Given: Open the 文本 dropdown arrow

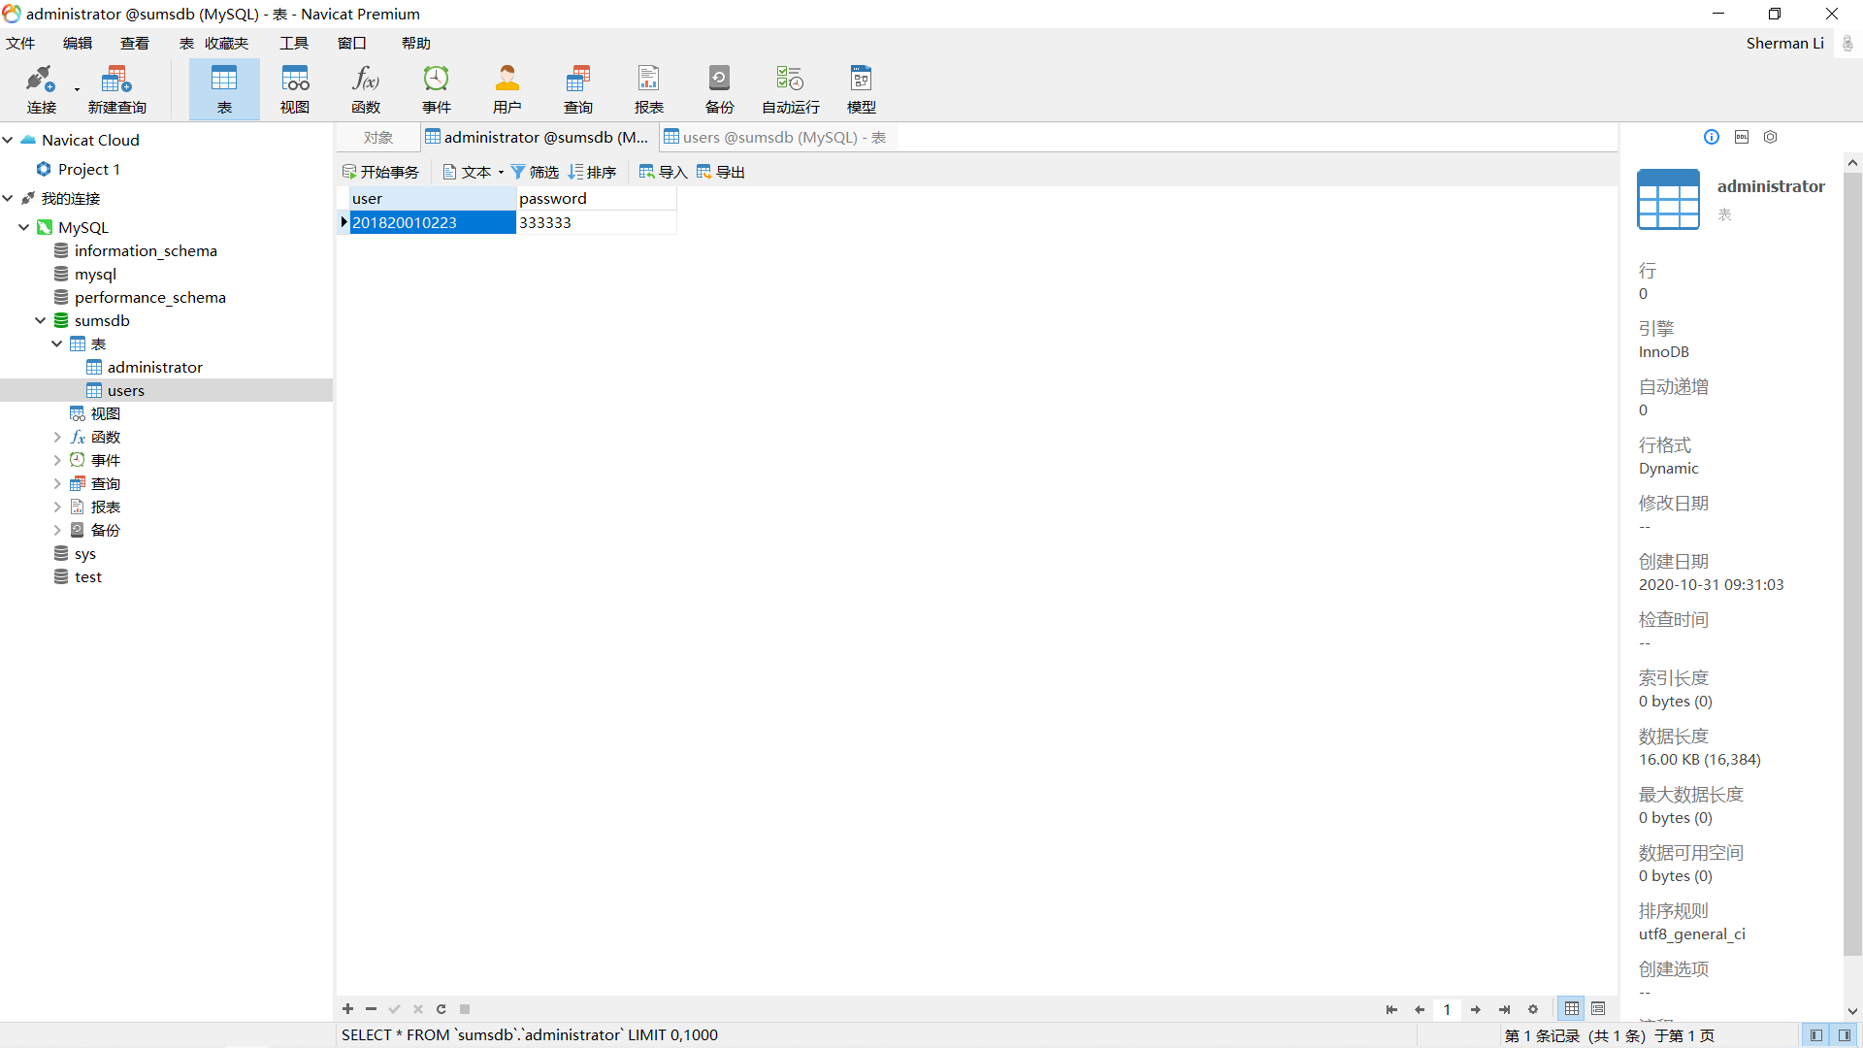Looking at the screenshot, I should pos(501,173).
